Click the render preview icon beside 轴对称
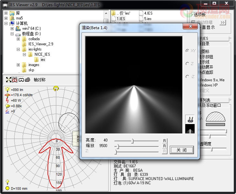The image size is (236, 194). pyautogui.click(x=27, y=80)
